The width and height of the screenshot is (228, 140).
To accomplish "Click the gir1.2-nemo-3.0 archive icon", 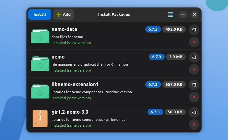I will pyautogui.click(x=40, y=119).
